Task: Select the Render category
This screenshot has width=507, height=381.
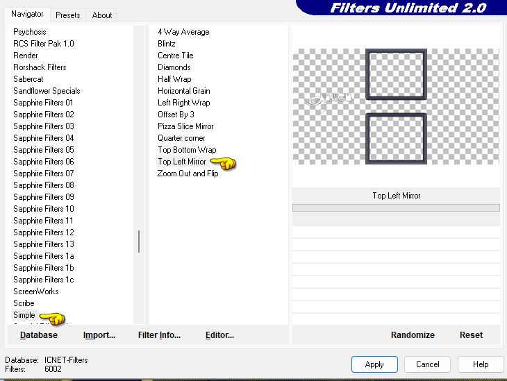Action: tap(26, 56)
